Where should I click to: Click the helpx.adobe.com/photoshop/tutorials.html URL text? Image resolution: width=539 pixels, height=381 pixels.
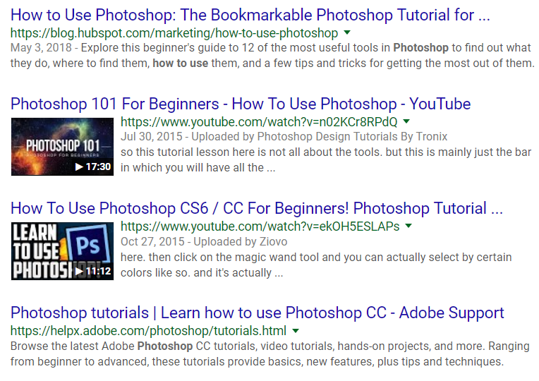coord(148,331)
